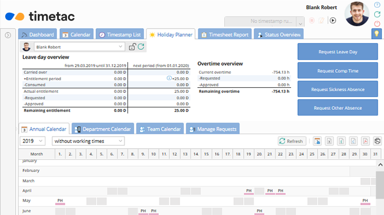384x215 pixels.
Task: Select the Annual Calendar sub-tab
Action: tap(44, 129)
